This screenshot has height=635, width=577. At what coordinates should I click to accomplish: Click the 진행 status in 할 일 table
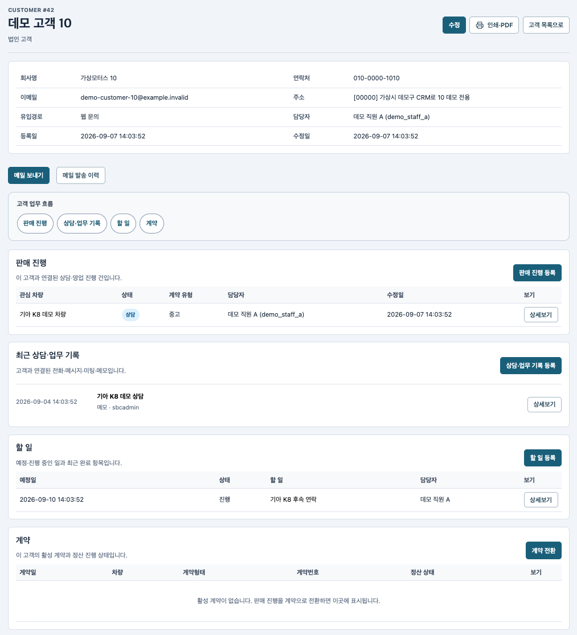(x=225, y=499)
